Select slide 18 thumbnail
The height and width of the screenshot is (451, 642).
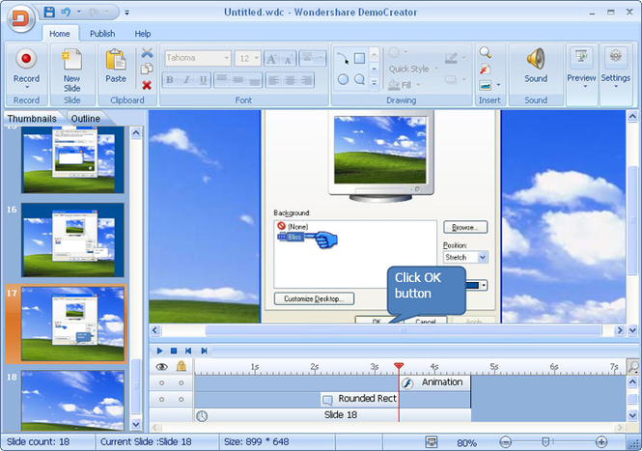pyautogui.click(x=72, y=400)
